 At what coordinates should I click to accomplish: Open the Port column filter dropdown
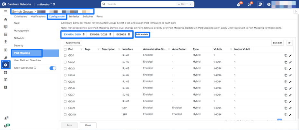pyautogui.click(x=81, y=49)
